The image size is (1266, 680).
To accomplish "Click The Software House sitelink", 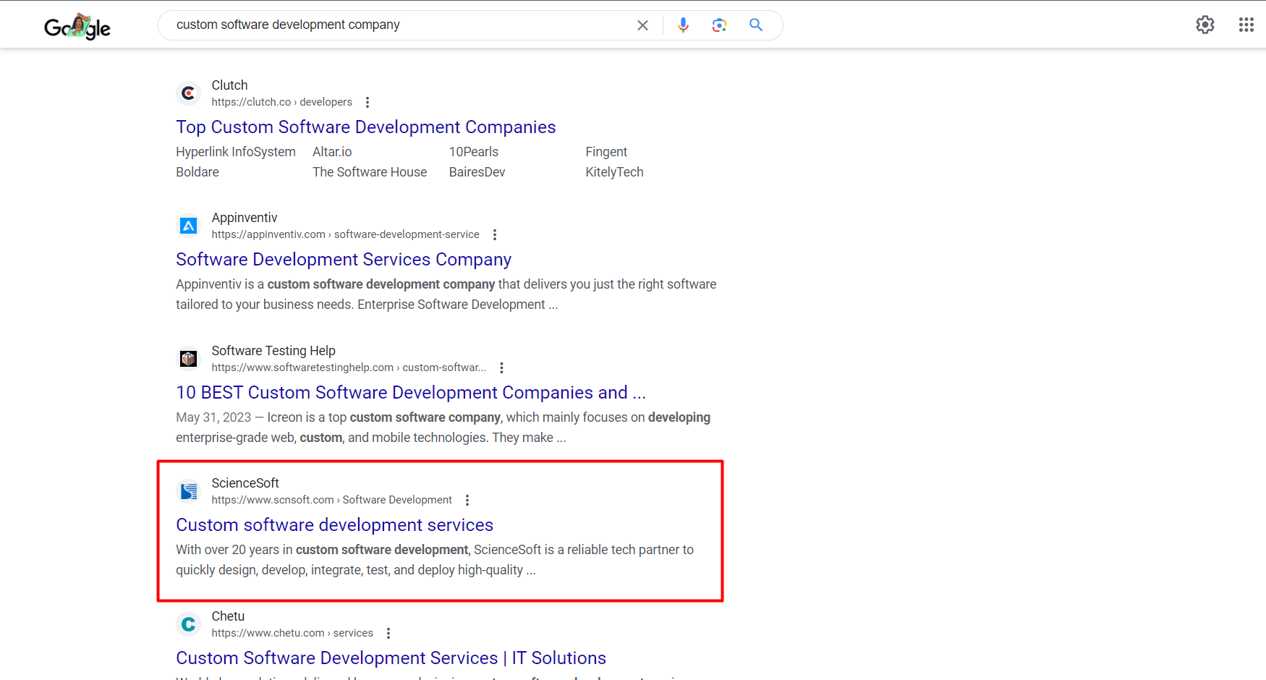I will pyautogui.click(x=370, y=172).
